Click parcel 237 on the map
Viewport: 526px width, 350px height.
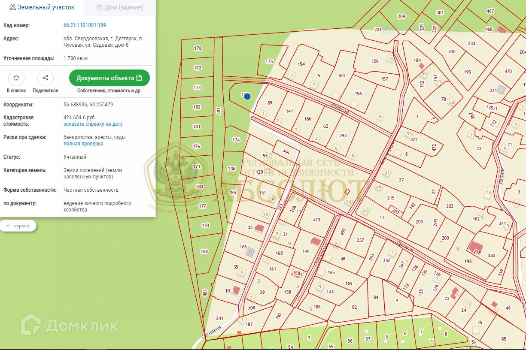[x=360, y=240]
